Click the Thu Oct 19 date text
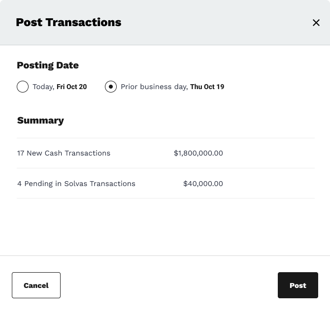 coord(207,87)
